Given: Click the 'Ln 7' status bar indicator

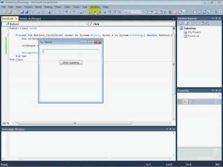Looking at the screenshot, I should point(148,165).
